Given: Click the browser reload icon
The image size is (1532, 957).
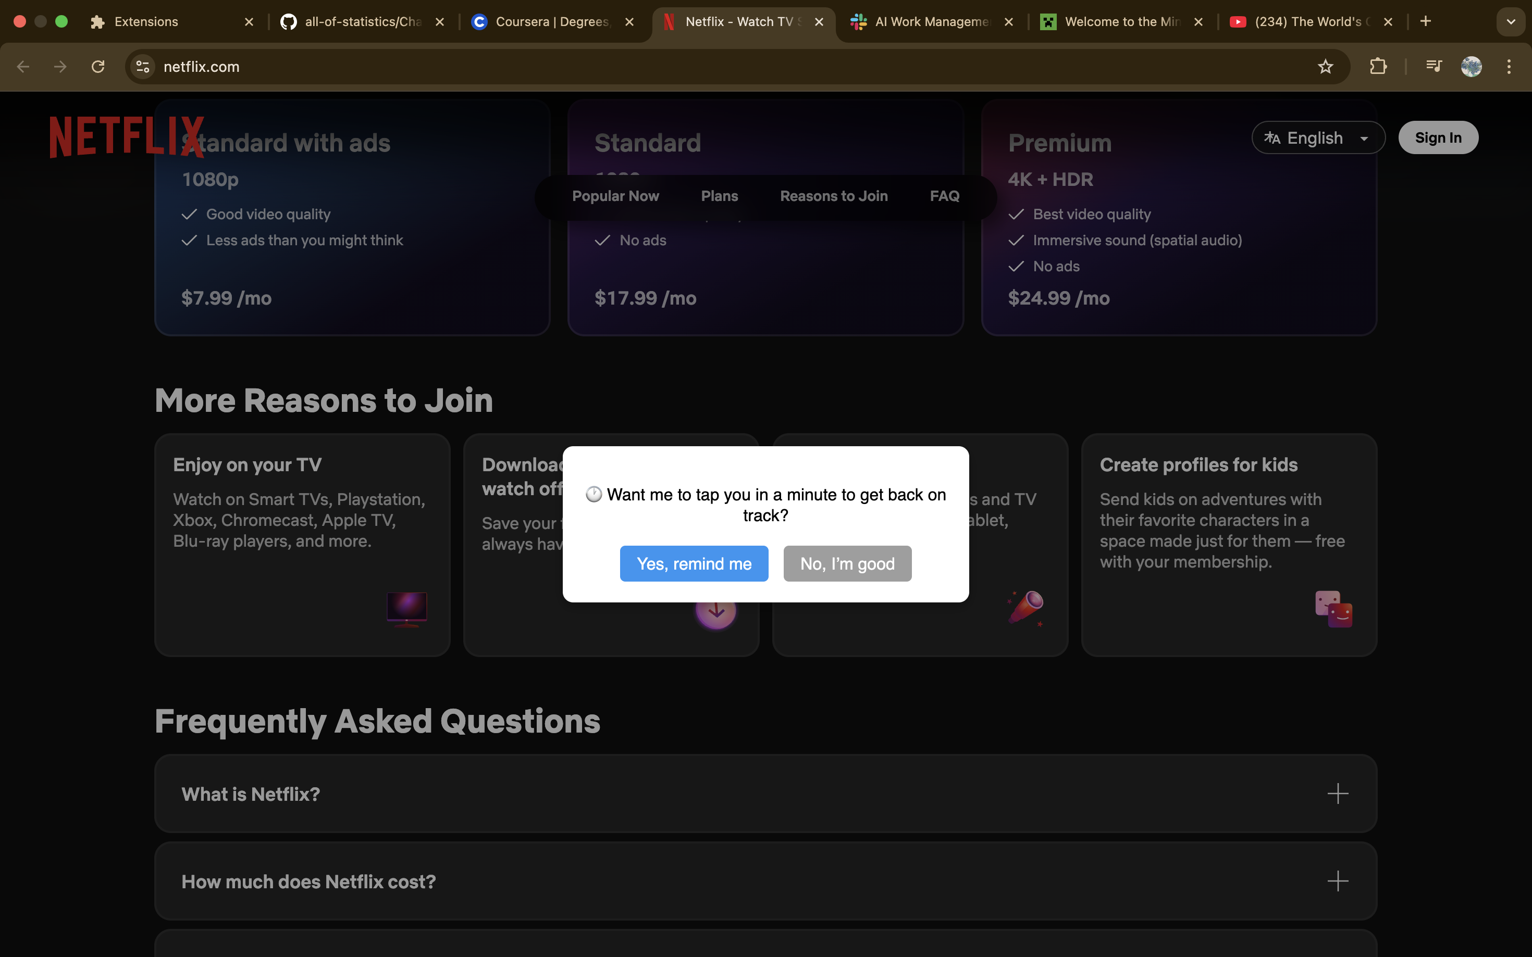Looking at the screenshot, I should 97,67.
